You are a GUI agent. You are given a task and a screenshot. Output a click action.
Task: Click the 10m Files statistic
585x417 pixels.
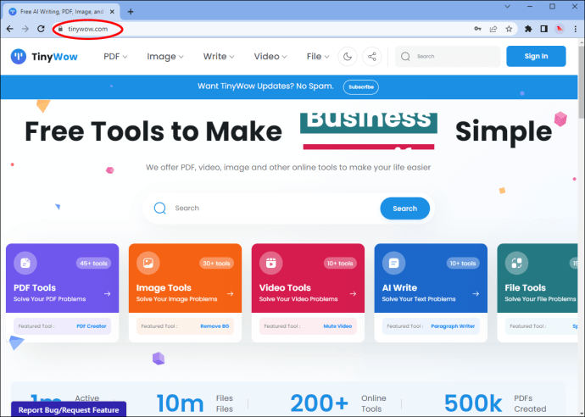tap(194, 403)
